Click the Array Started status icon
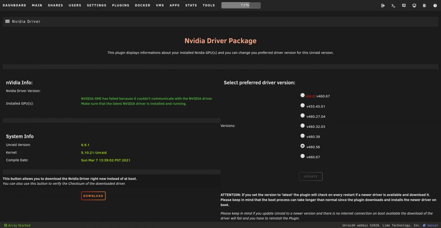Screen dimensions: 441x228 coord(6,225)
